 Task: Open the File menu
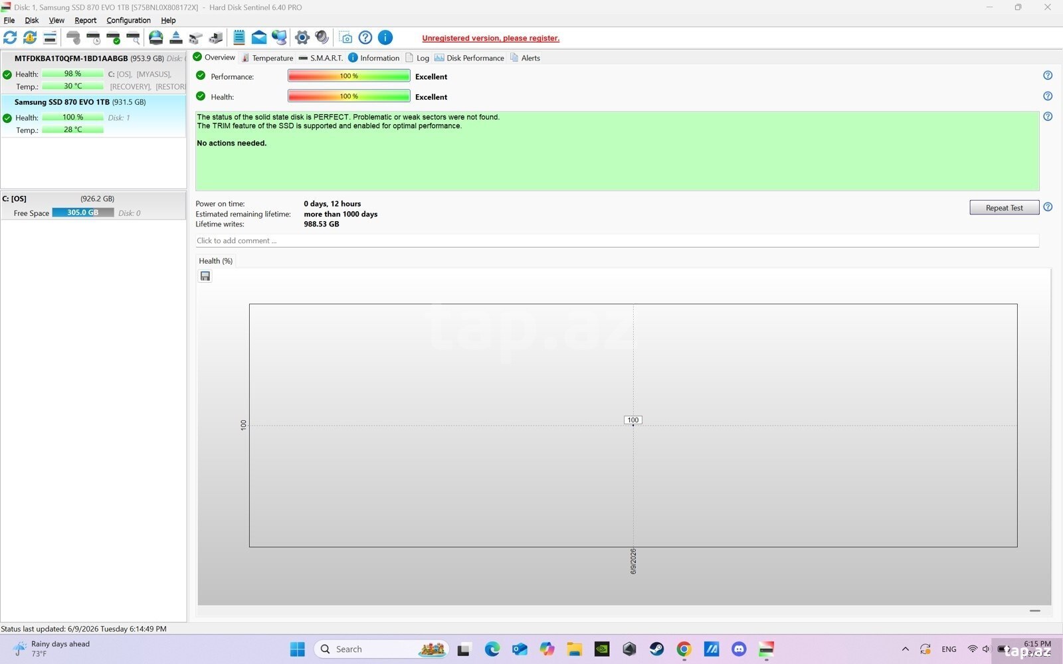point(9,21)
